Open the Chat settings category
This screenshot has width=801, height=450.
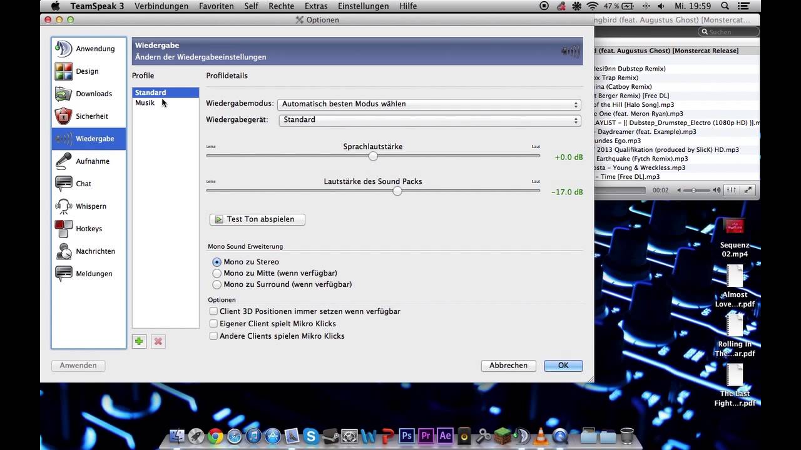click(x=88, y=184)
